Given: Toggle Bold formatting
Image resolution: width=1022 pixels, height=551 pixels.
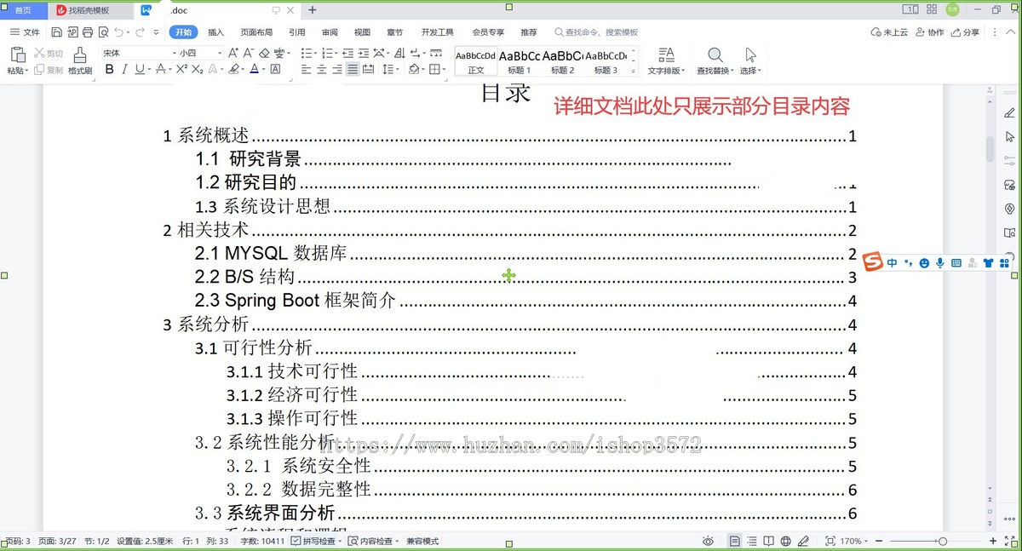Looking at the screenshot, I should (x=109, y=70).
